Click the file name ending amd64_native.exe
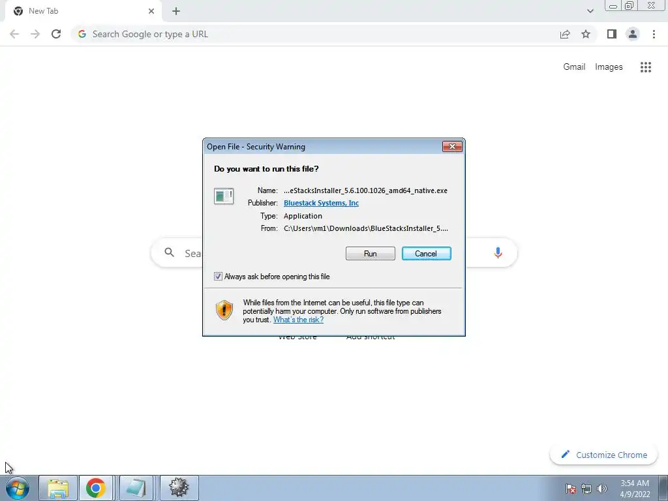 [x=365, y=190]
